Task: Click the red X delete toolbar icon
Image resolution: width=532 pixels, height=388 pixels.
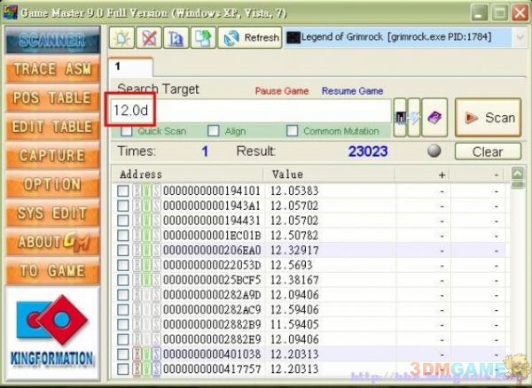Action: click(x=150, y=38)
